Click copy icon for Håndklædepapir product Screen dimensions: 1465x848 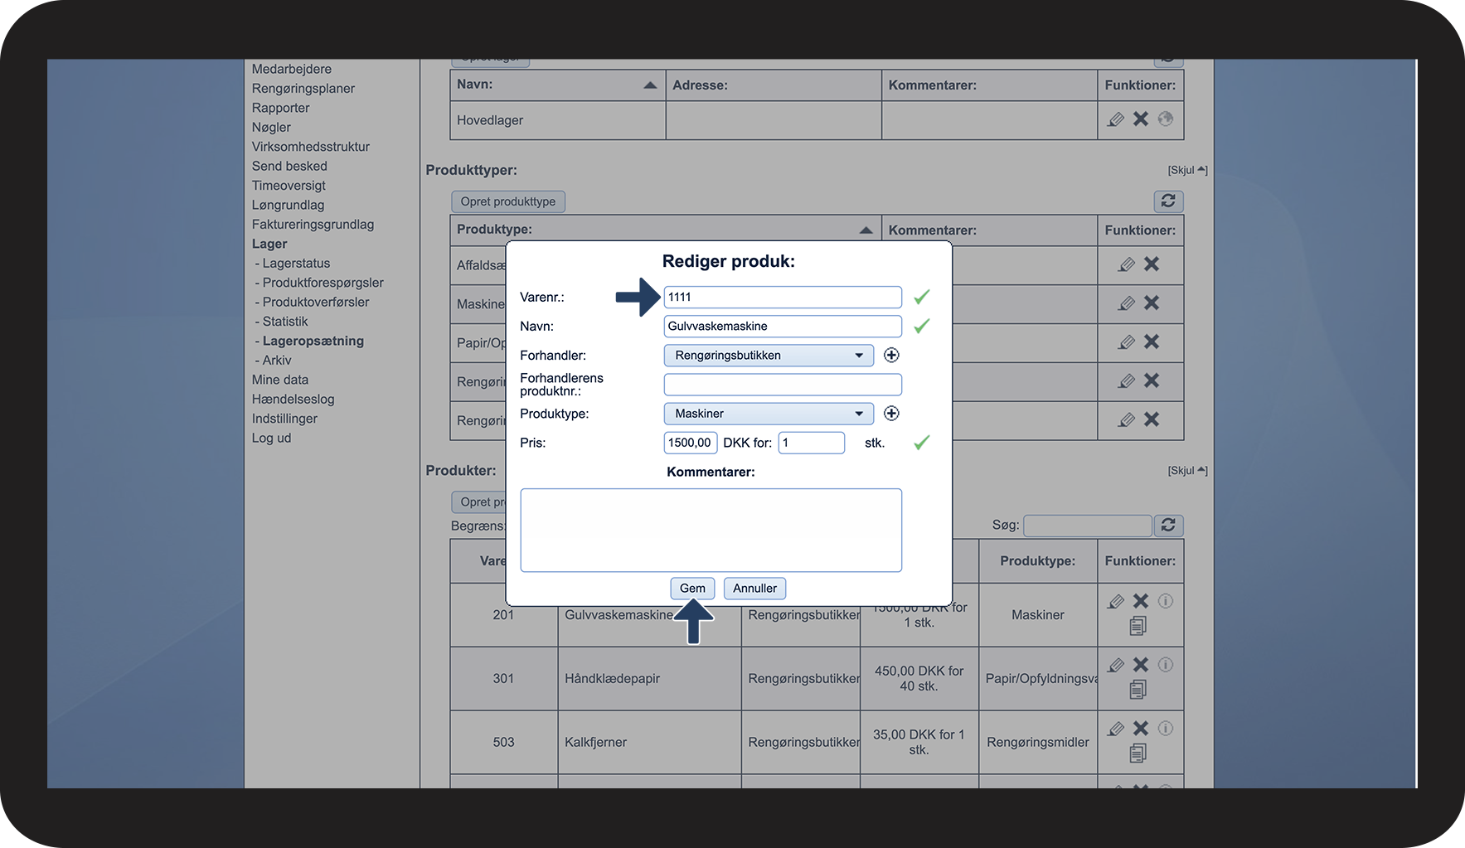1138,689
